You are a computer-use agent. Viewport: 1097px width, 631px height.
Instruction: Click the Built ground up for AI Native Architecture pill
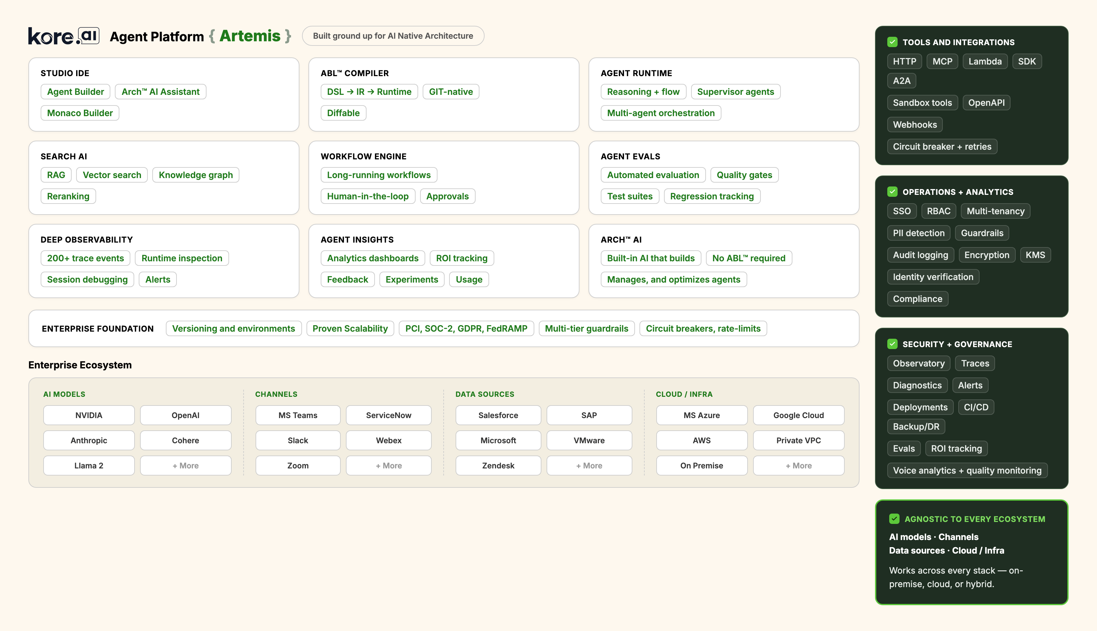[393, 36]
